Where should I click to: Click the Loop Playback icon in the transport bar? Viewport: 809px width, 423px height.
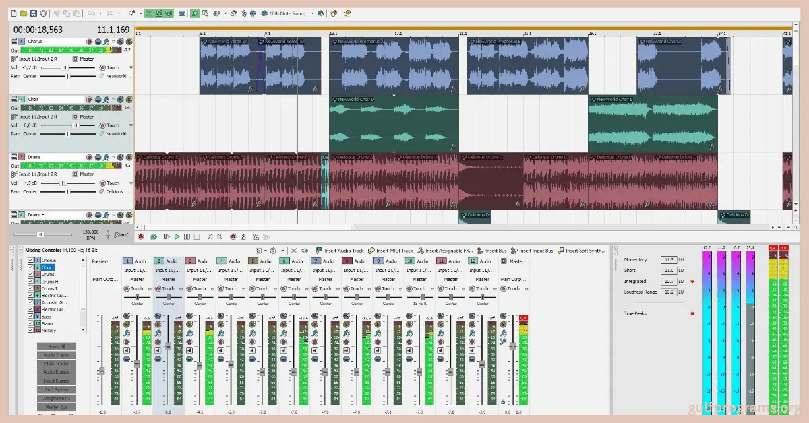(154, 236)
